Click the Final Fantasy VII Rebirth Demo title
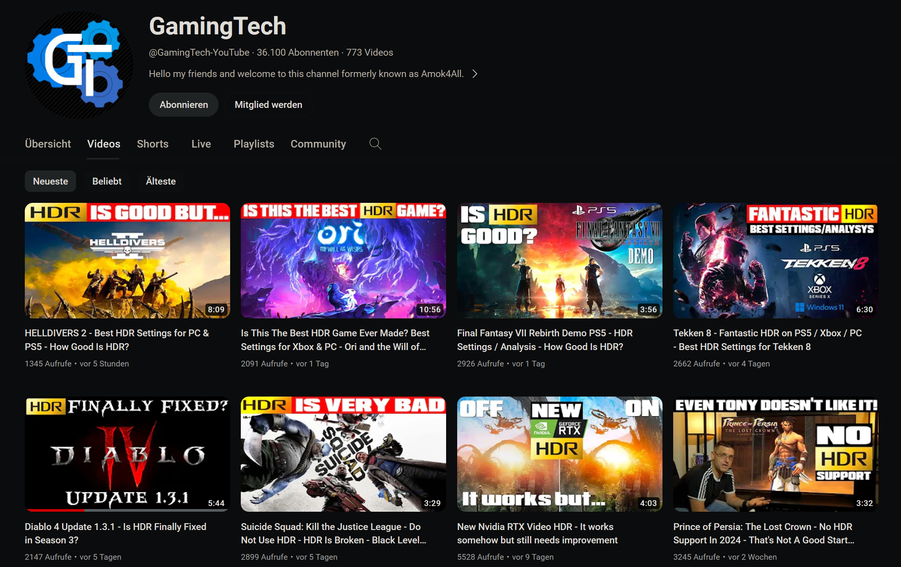Image resolution: width=901 pixels, height=567 pixels. [545, 340]
